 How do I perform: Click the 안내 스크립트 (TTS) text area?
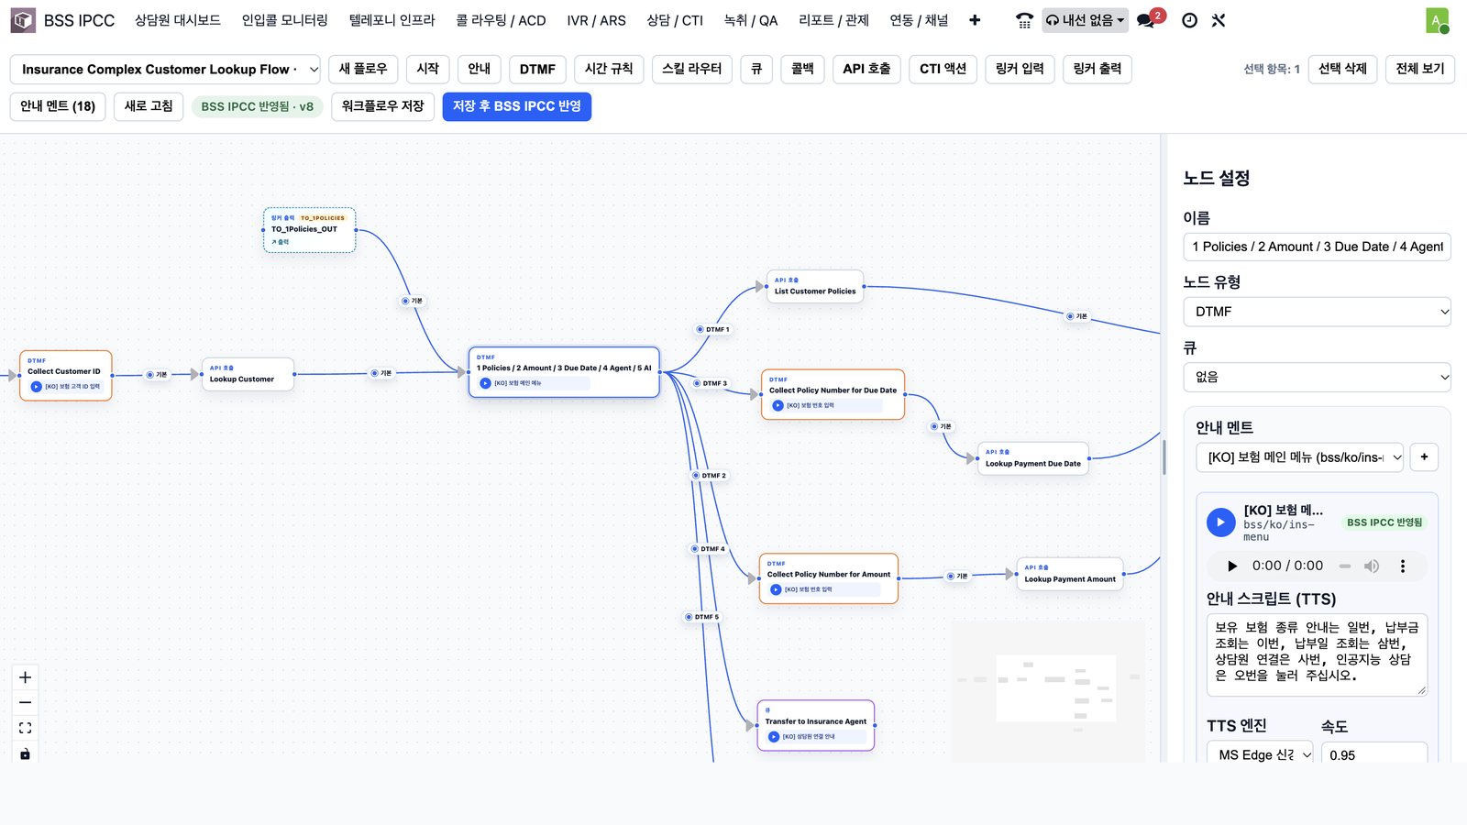(x=1317, y=654)
